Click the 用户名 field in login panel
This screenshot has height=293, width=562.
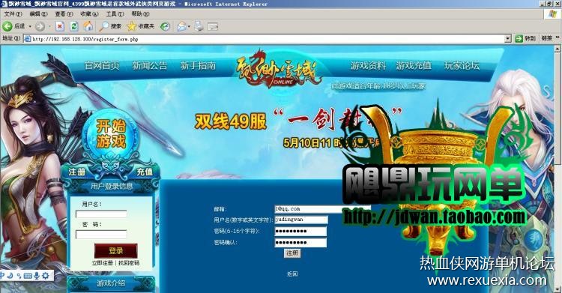[101, 214]
